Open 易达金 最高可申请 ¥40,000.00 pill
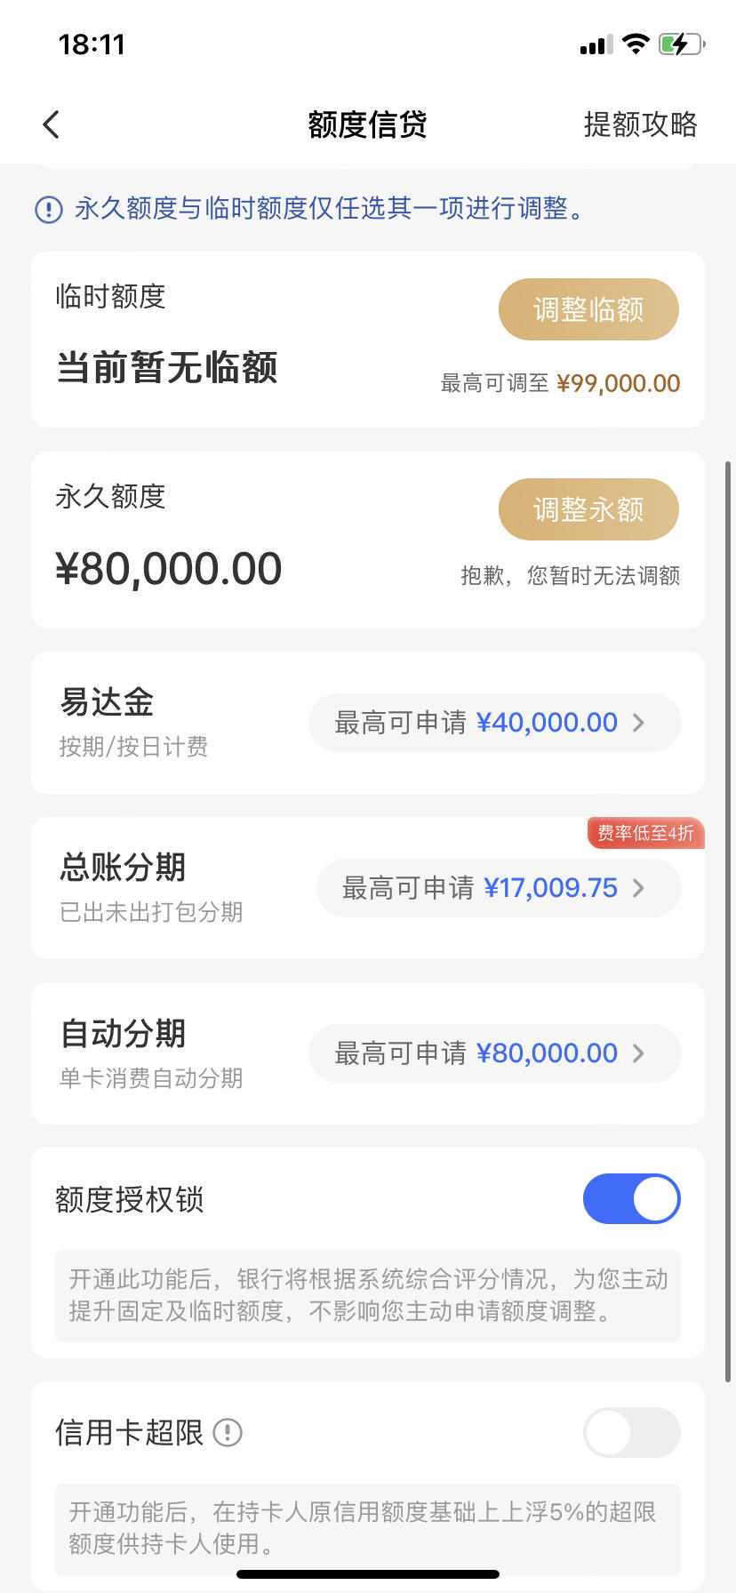Screen dimensions: 736x1593 495,723
